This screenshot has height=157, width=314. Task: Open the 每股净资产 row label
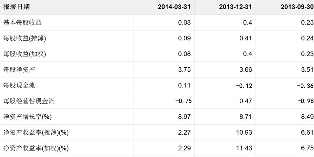[19, 70]
